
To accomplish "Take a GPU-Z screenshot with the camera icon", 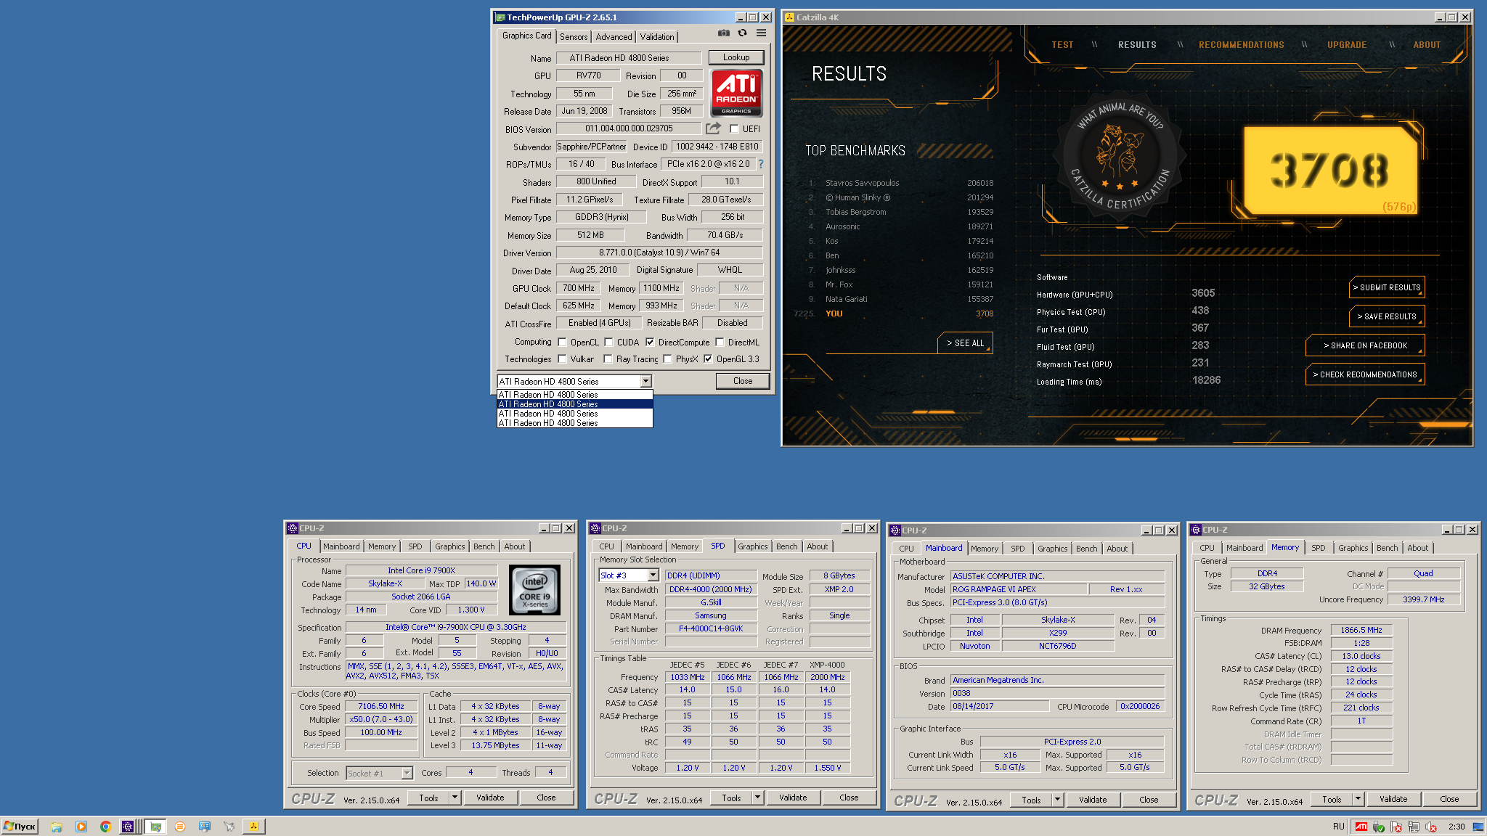I will (x=723, y=33).
